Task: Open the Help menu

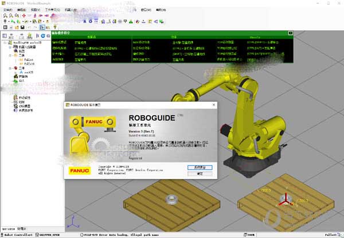Action: click(161, 10)
